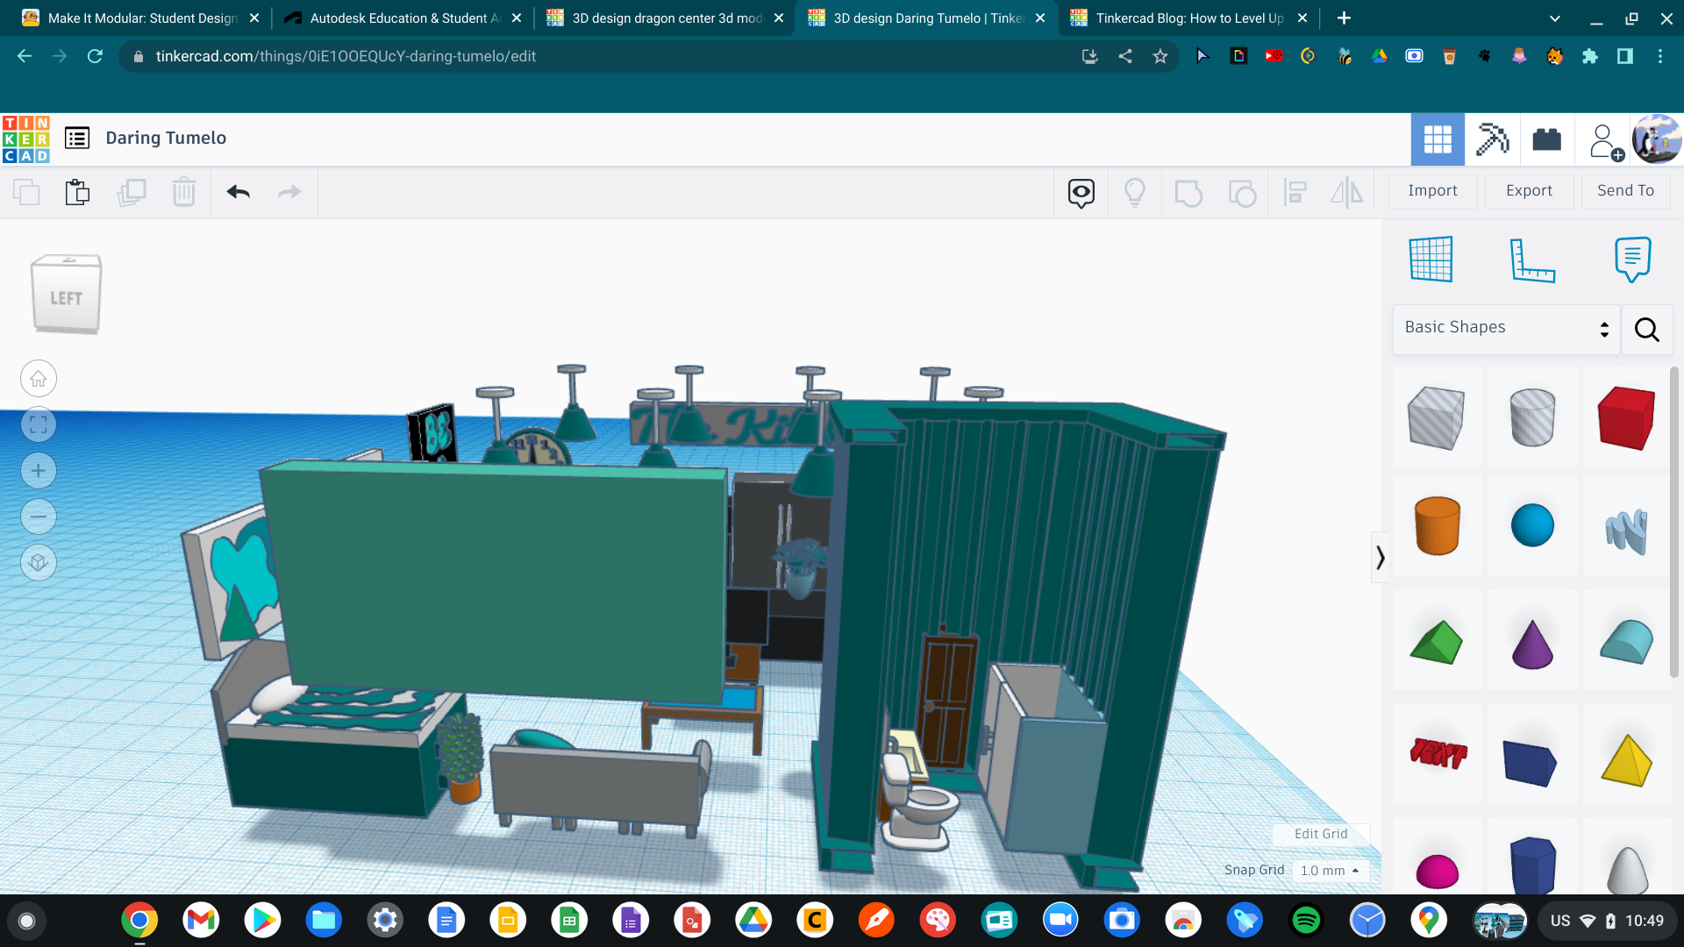Viewport: 1684px width, 947px height.
Task: Open the Snap Grid value dropdown
Action: pos(1330,870)
